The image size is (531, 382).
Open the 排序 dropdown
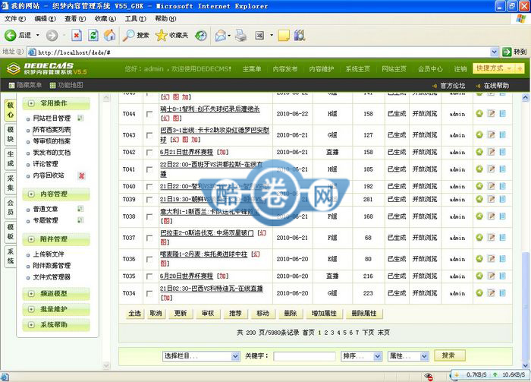[x=362, y=356]
